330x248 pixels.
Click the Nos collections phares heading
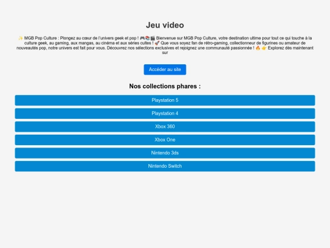click(165, 86)
